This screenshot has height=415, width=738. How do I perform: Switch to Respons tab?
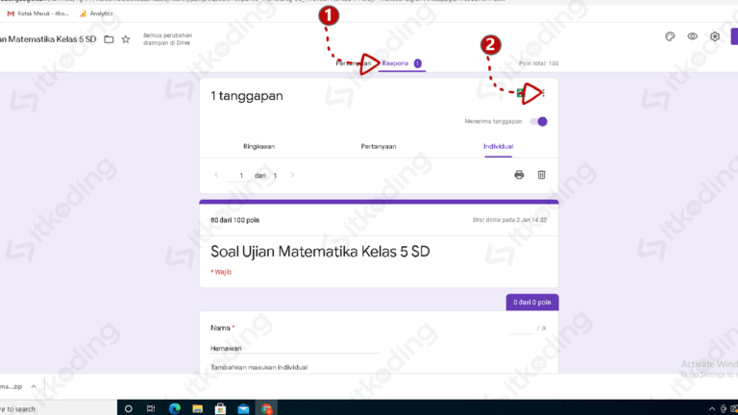[x=402, y=63]
